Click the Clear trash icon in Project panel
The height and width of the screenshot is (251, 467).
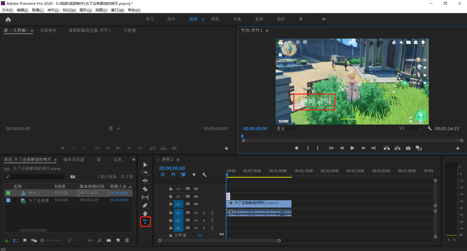tap(127, 240)
